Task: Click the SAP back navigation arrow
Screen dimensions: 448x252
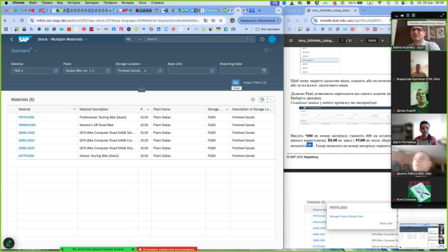Action: pyautogui.click(x=11, y=39)
